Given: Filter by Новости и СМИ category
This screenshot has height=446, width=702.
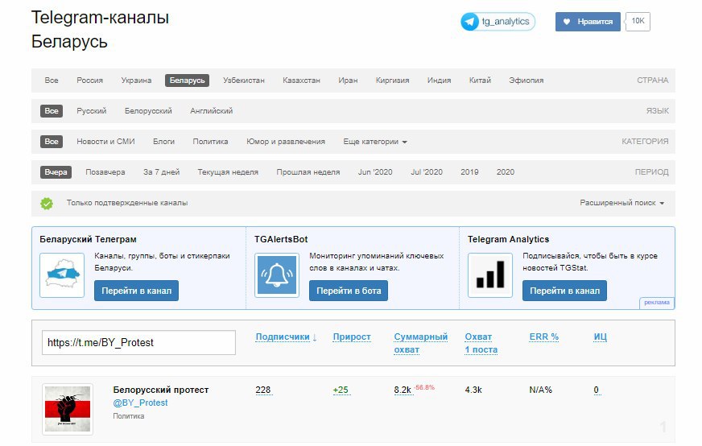Looking at the screenshot, I should click(105, 142).
